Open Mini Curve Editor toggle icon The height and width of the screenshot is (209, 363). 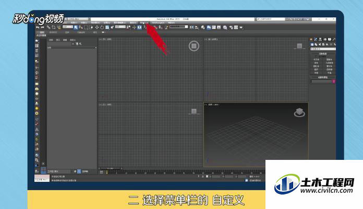(x=101, y=172)
